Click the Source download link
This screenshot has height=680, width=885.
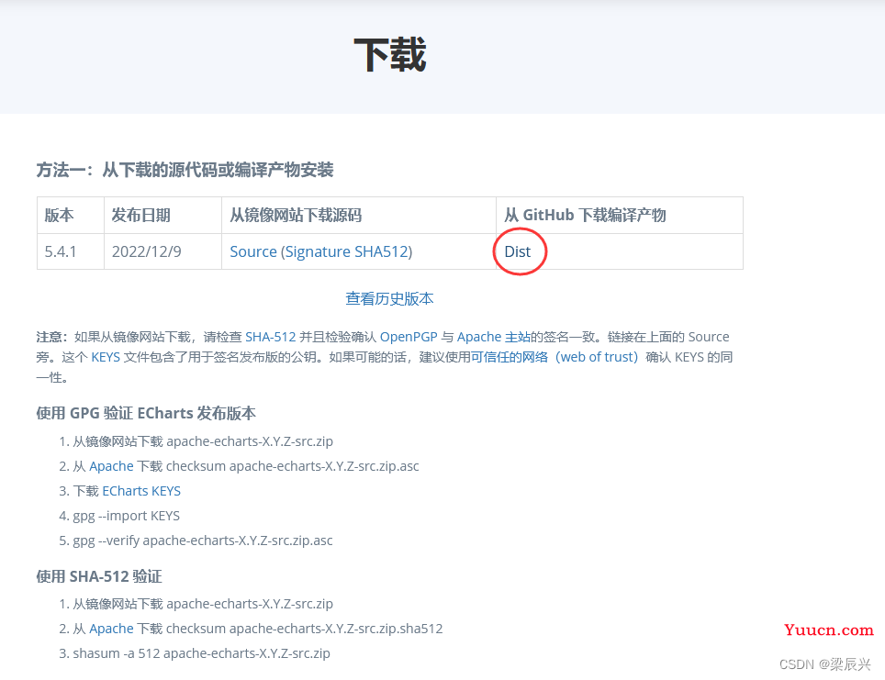253,251
